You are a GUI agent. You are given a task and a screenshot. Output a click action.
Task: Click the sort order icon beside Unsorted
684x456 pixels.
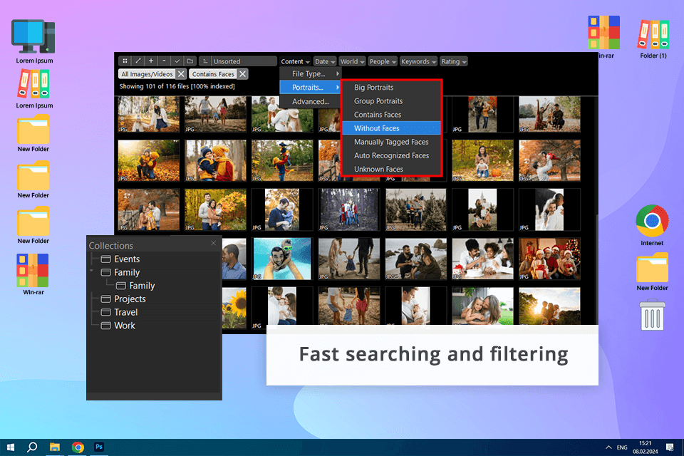click(x=205, y=61)
